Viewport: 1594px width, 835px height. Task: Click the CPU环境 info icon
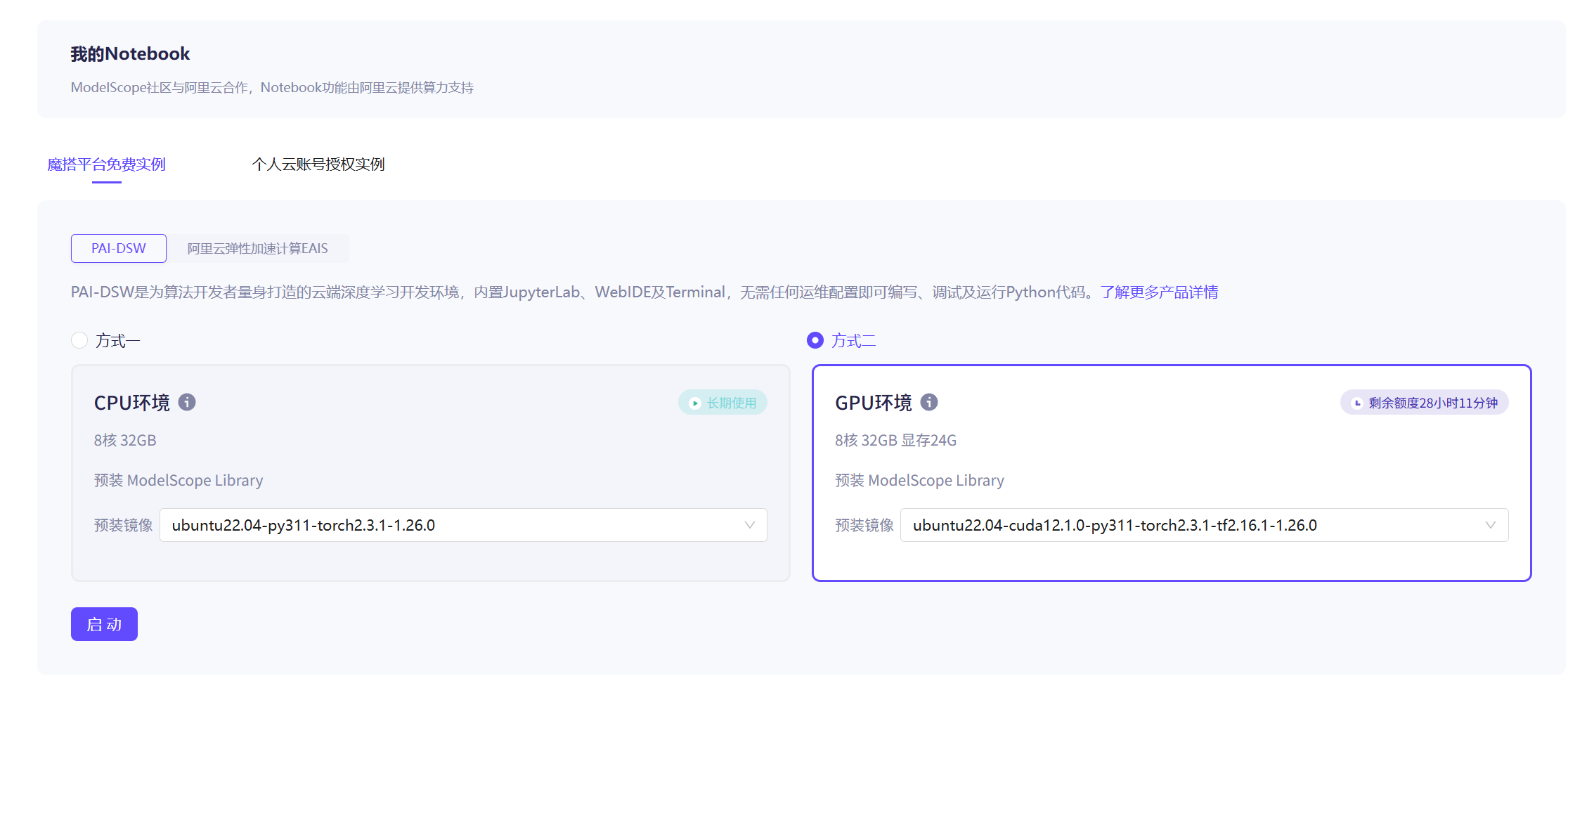point(187,402)
